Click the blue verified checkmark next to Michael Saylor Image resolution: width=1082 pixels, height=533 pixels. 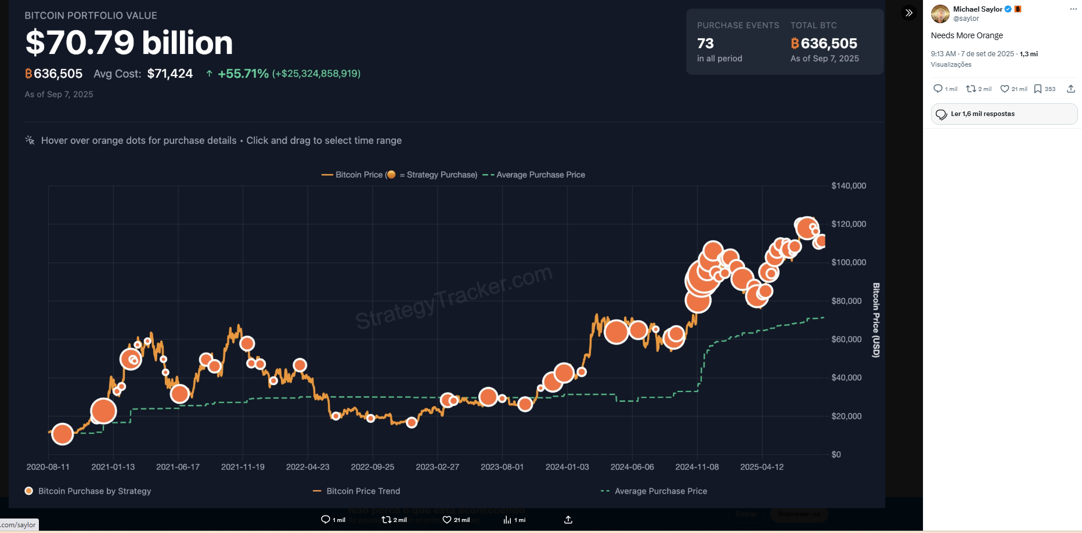[1008, 9]
